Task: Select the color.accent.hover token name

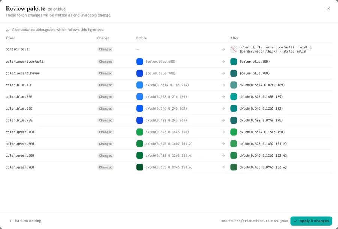Action: point(23,73)
